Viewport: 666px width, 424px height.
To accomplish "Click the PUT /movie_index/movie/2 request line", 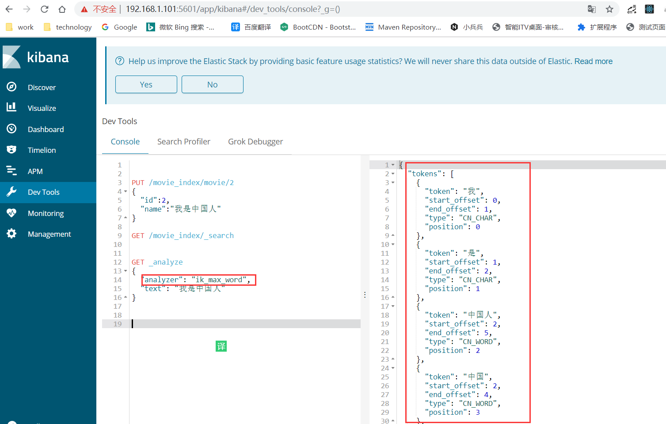I will point(183,182).
